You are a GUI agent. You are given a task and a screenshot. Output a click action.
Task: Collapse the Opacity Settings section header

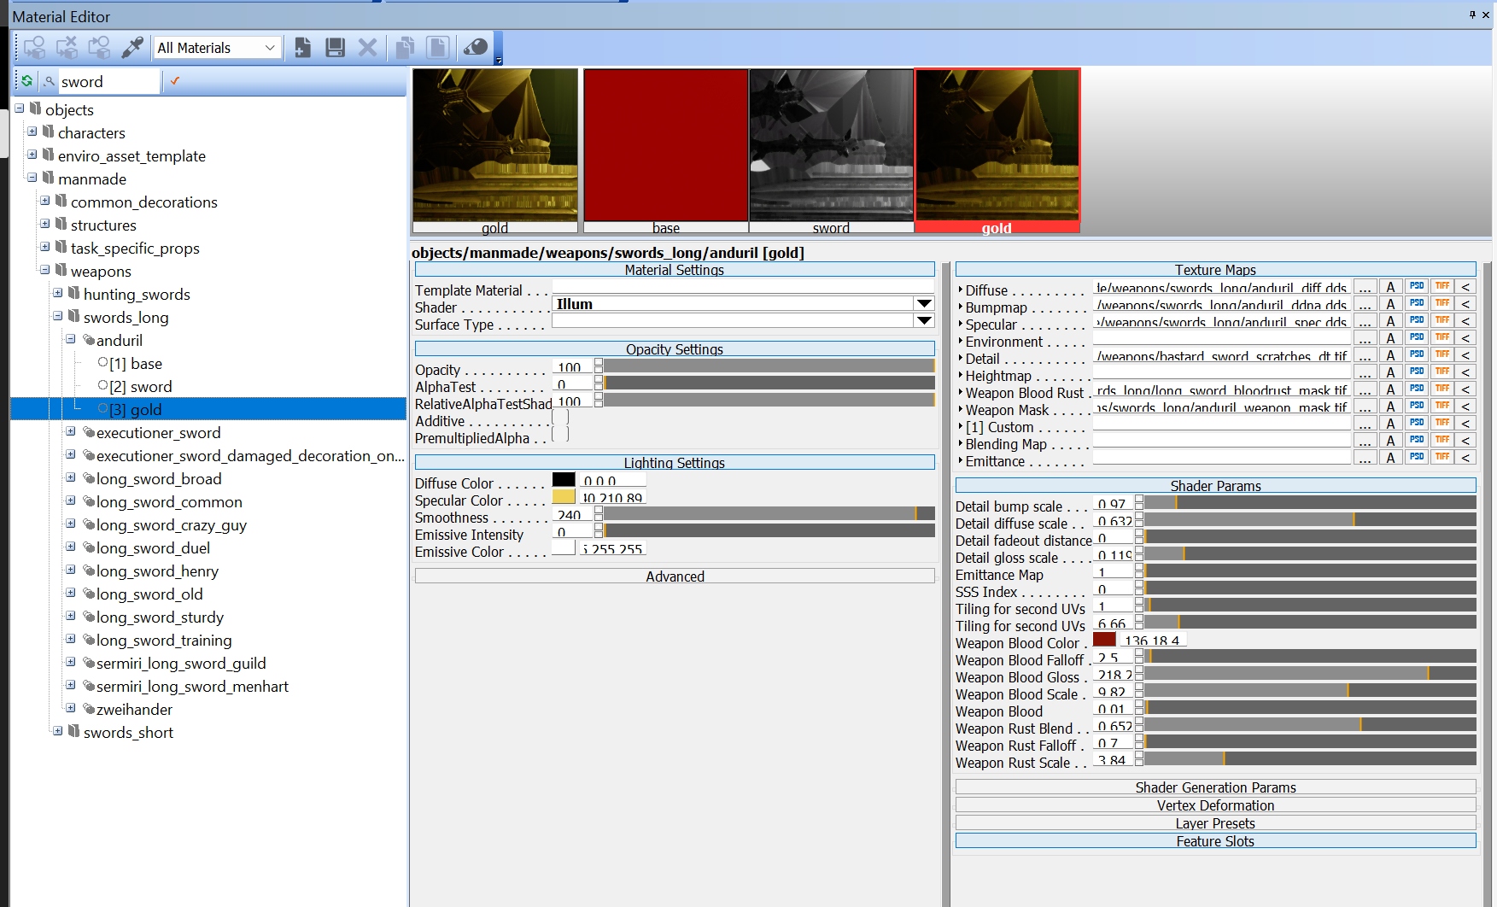[x=675, y=349]
